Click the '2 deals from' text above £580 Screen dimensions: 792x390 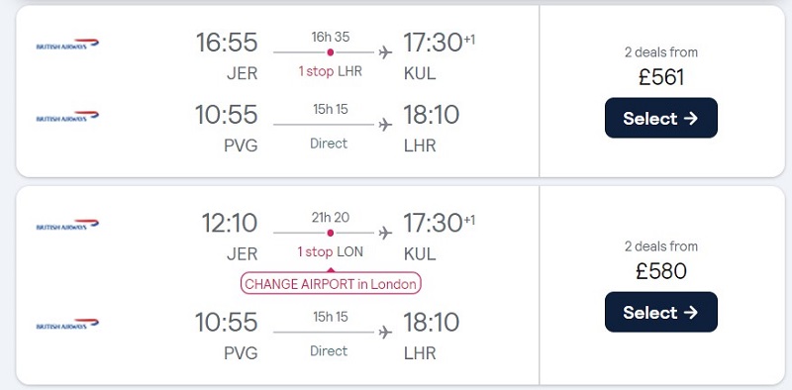[660, 246]
